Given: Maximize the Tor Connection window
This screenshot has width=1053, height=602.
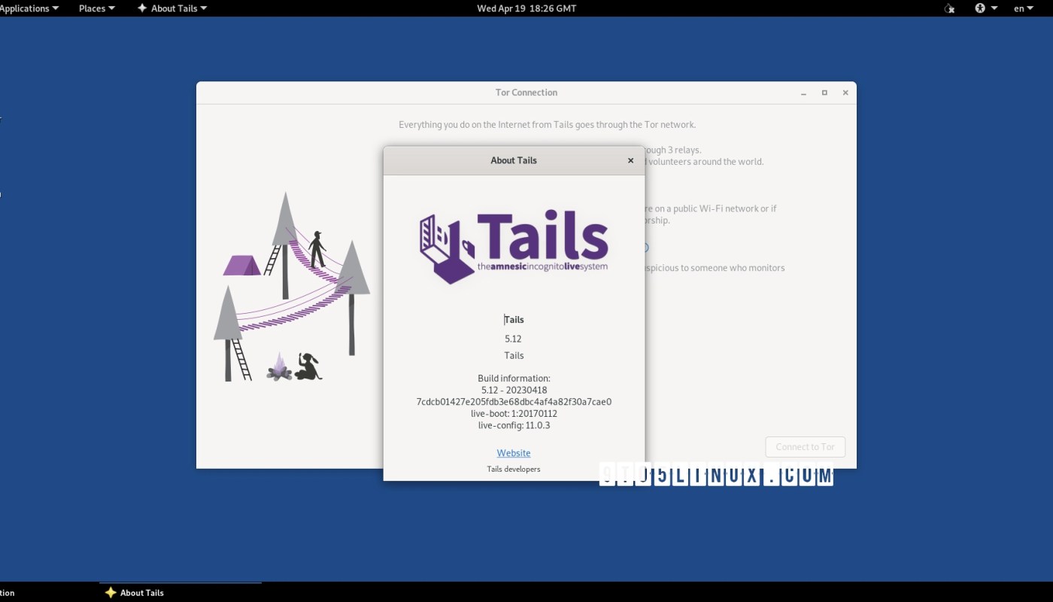Looking at the screenshot, I should [824, 93].
